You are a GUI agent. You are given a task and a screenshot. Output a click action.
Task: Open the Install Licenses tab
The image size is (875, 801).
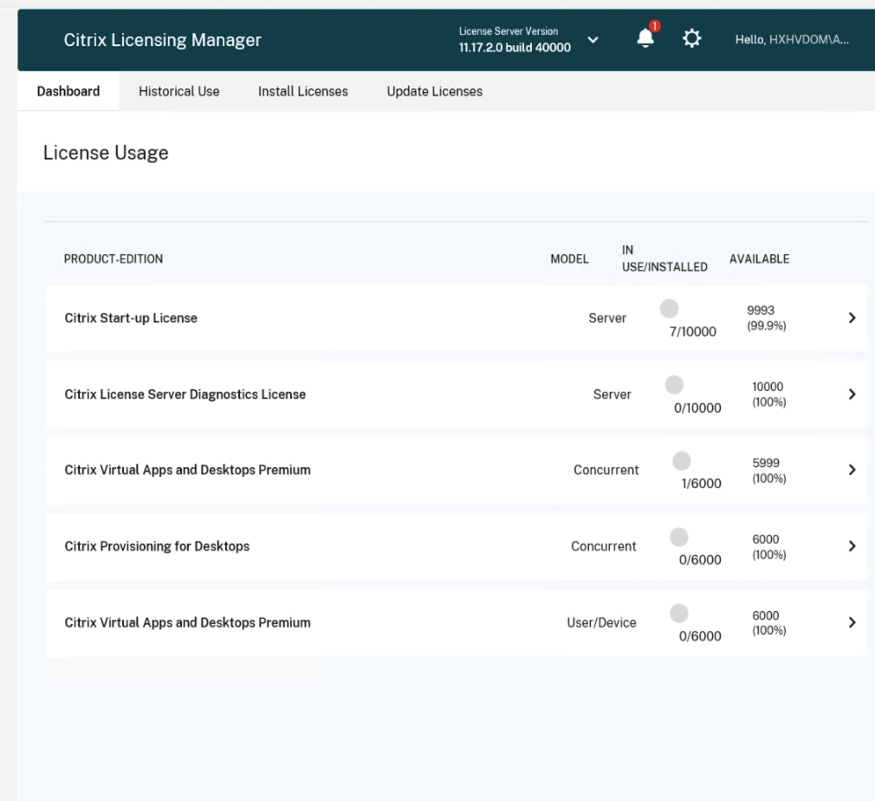(x=303, y=91)
